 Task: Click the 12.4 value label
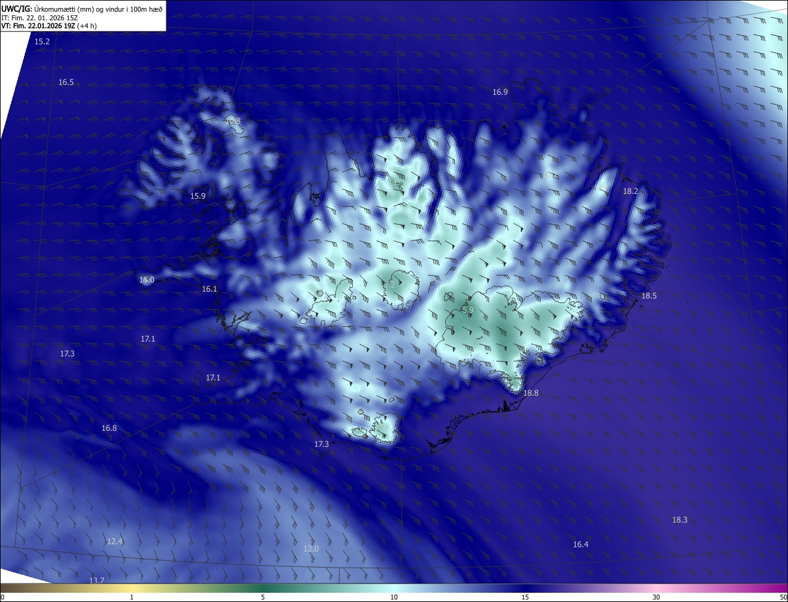115,541
